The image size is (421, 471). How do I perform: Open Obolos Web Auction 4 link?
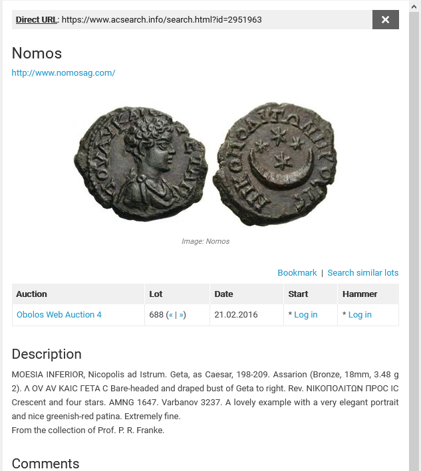59,314
